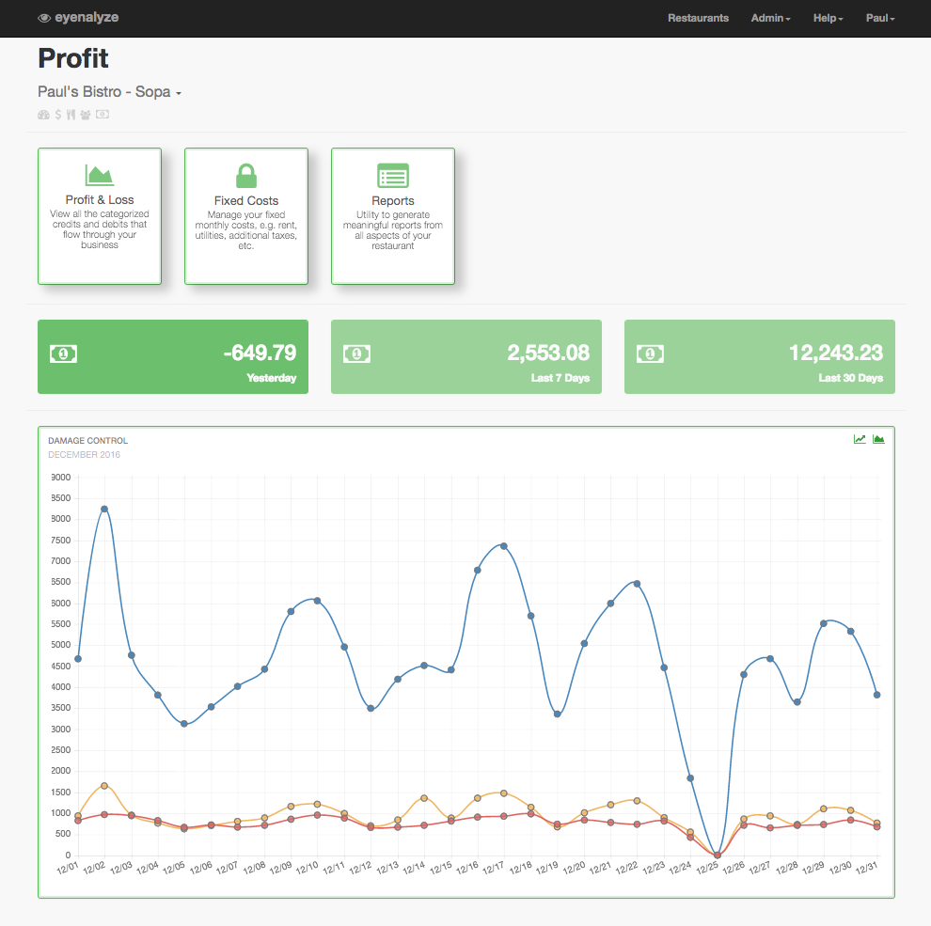Open the Profit & Loss panel
This screenshot has height=926, width=931.
99,215
